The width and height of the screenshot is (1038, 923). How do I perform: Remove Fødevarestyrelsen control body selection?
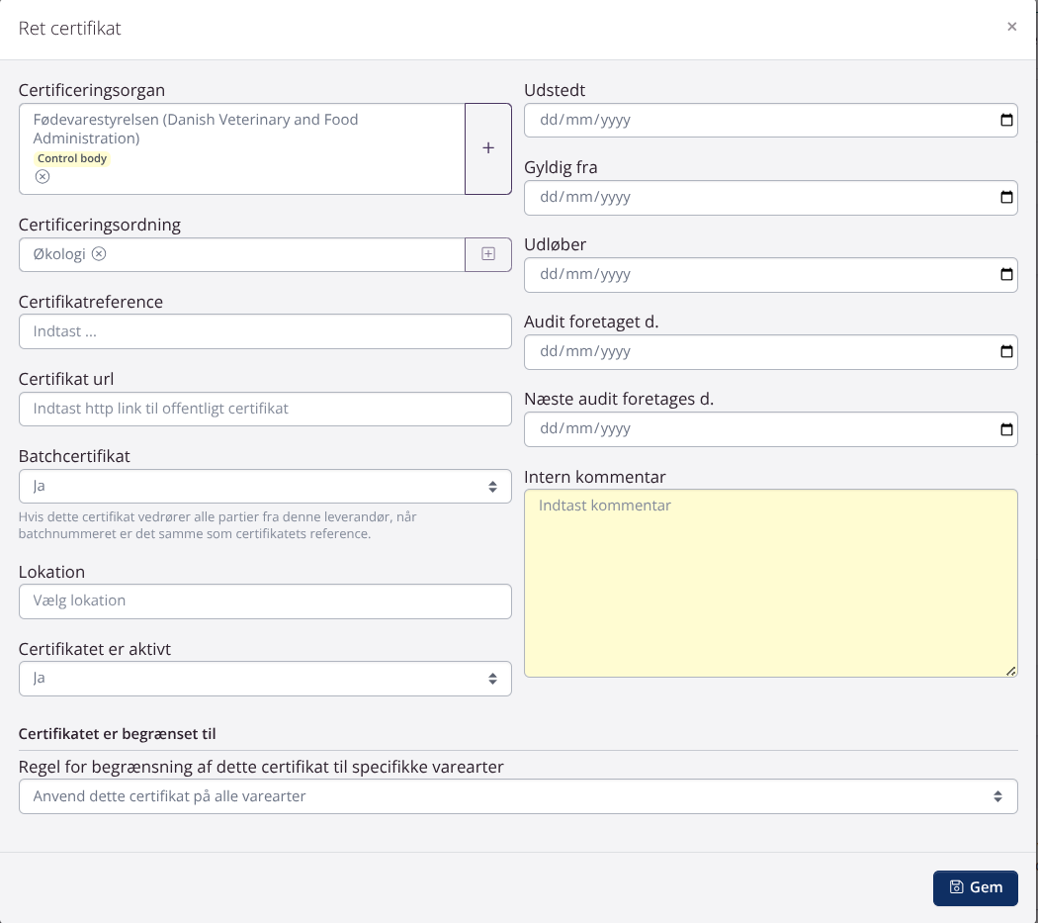coord(43,177)
